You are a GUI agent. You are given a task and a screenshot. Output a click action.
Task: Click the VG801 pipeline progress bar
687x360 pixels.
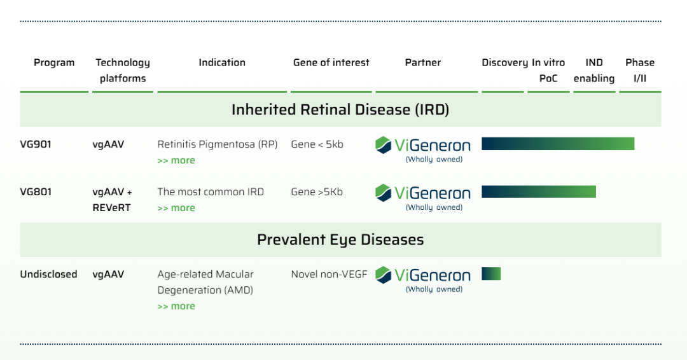click(x=538, y=191)
